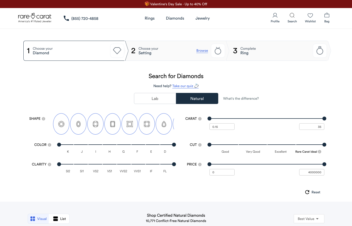Switch to Natural diamonds
This screenshot has height=226, width=352.
[x=197, y=98]
